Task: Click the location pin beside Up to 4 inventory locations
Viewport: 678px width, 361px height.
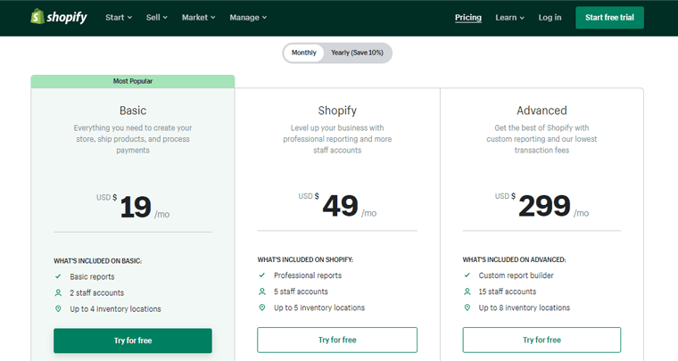Action: [58, 308]
